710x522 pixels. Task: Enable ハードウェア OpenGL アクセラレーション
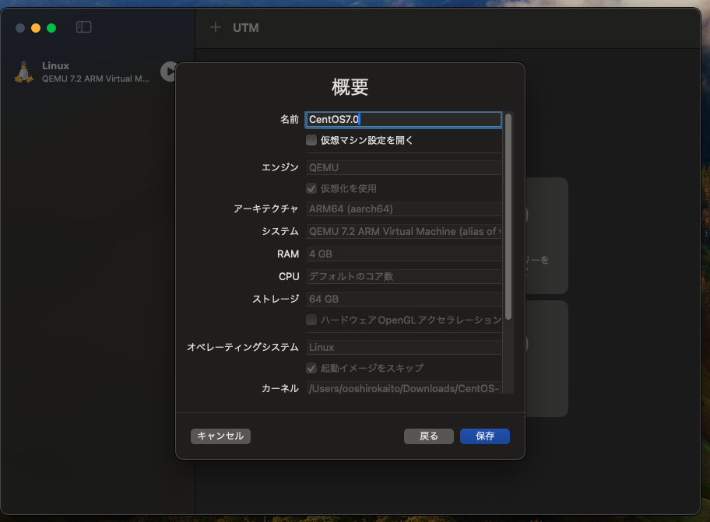[311, 320]
